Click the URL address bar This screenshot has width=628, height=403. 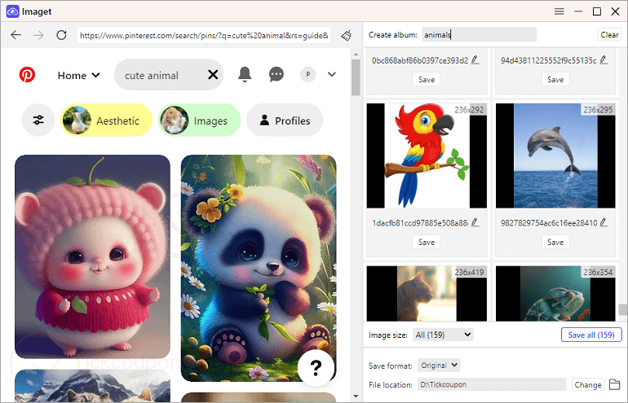pyautogui.click(x=204, y=35)
